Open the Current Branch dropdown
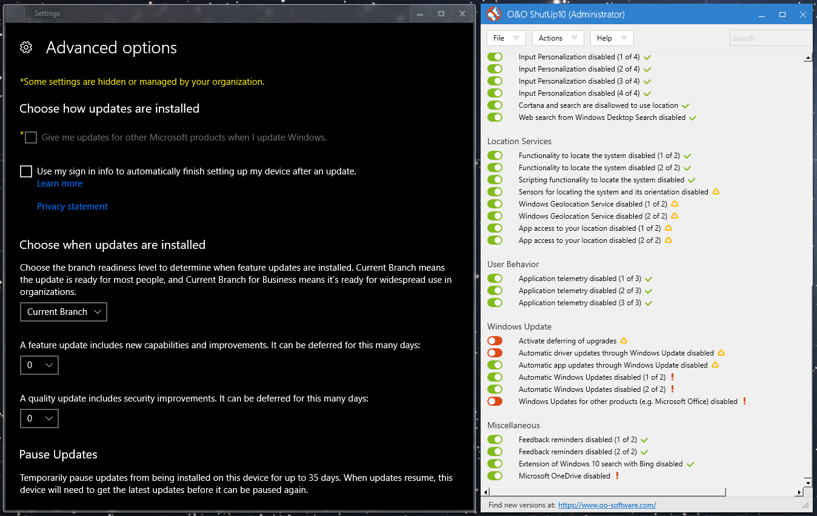817x516 pixels. tap(63, 312)
